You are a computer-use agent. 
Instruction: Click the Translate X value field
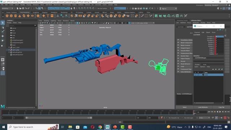[x=220, y=36]
